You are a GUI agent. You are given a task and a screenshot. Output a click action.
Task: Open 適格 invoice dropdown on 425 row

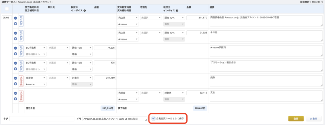pos(82,69)
